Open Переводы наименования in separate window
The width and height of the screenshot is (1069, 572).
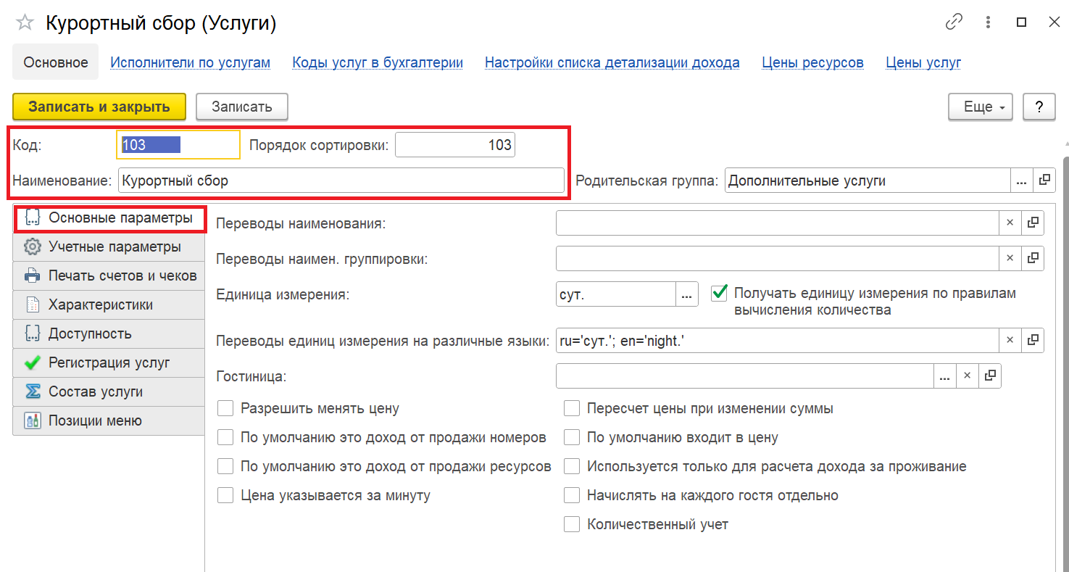click(1033, 223)
